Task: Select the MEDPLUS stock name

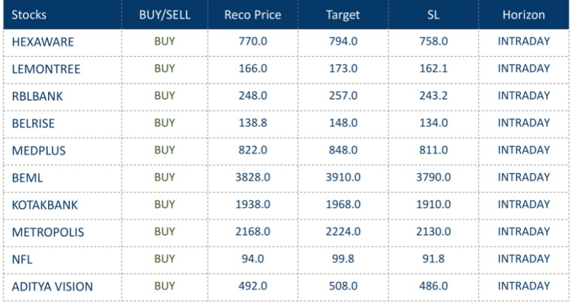Action: click(38, 151)
